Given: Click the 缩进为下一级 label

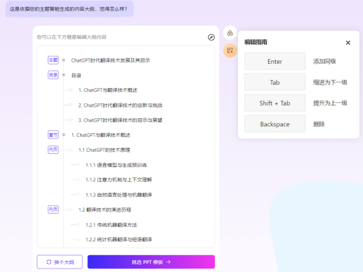Looking at the screenshot, I should tap(330, 82).
